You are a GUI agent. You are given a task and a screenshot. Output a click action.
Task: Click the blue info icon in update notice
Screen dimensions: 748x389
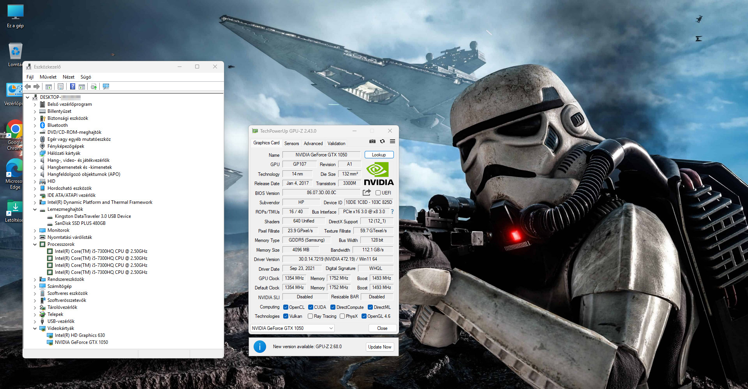tap(259, 347)
